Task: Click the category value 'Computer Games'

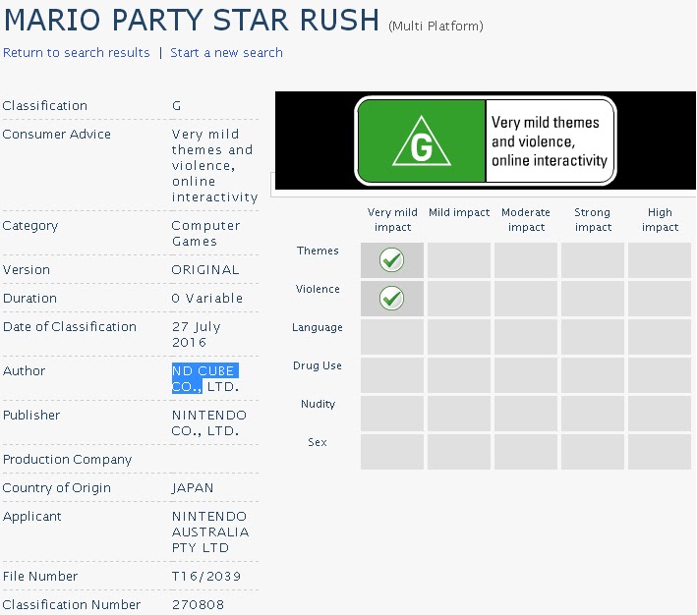Action: (205, 233)
